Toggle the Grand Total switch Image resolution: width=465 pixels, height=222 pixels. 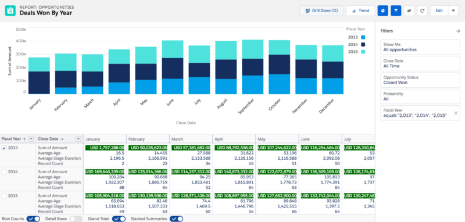119,219
